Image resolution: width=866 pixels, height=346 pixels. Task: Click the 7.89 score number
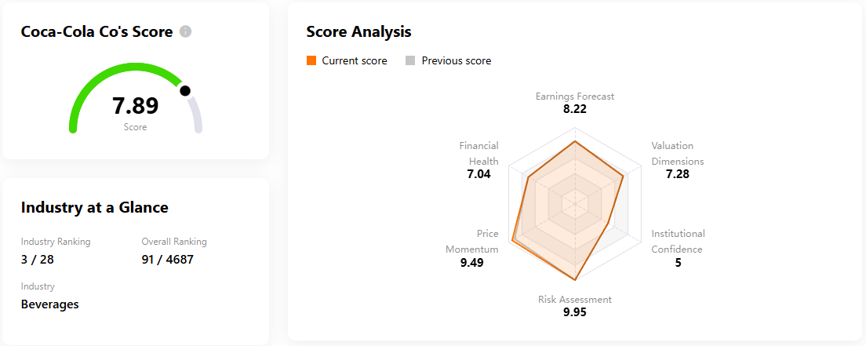click(135, 106)
